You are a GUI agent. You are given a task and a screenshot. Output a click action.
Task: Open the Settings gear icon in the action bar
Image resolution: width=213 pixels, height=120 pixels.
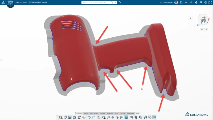tap(84, 117)
